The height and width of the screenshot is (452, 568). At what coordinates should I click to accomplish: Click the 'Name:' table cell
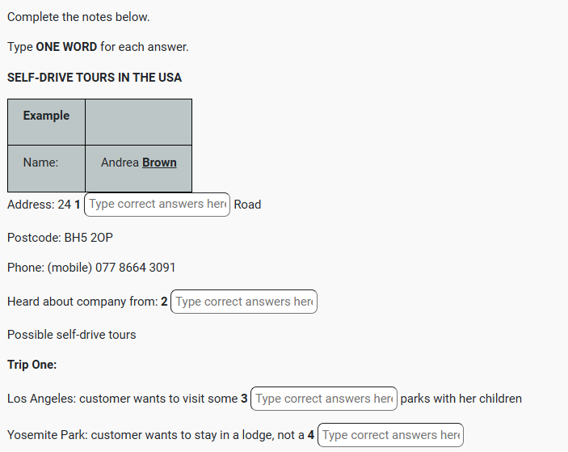[40, 163]
